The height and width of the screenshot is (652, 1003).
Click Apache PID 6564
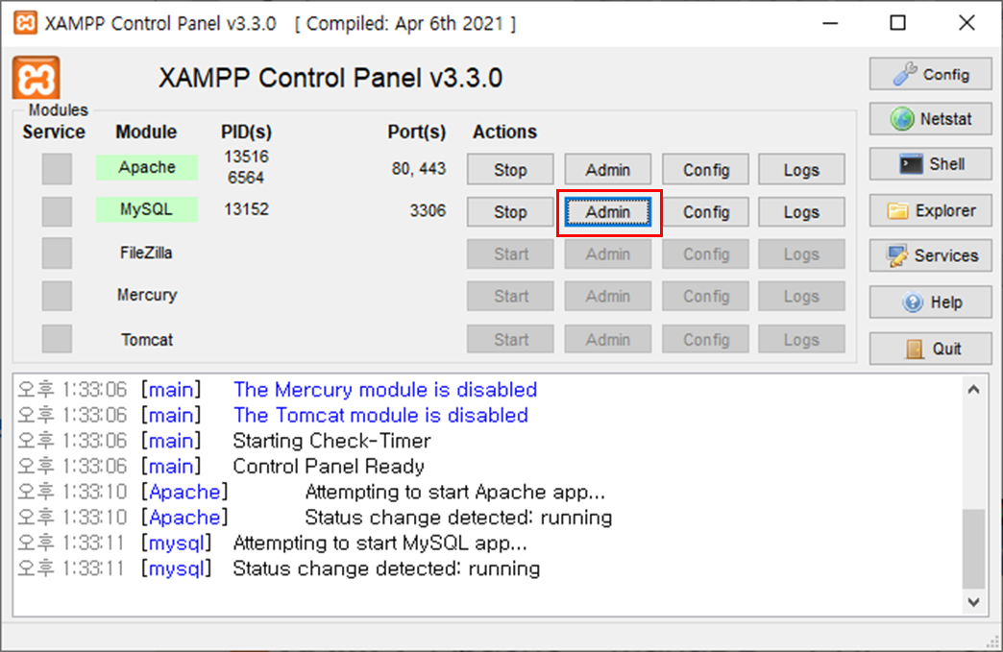pos(246,178)
